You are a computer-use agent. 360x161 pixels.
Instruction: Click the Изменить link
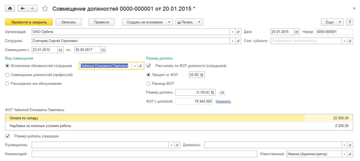(x=223, y=101)
